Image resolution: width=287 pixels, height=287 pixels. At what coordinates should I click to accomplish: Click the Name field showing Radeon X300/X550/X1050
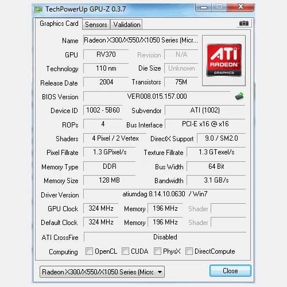pyautogui.click(x=141, y=40)
